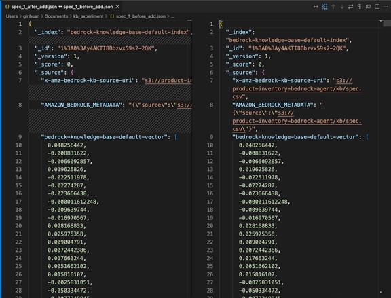Click the "_id" value in right pane
The height and width of the screenshot is (298, 391).
[x=297, y=48]
